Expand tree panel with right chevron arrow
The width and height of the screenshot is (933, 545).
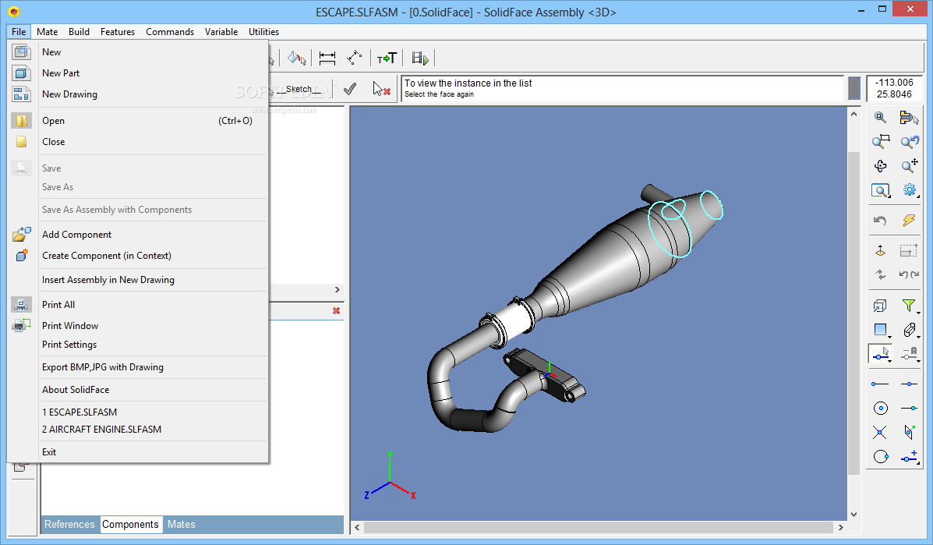pyautogui.click(x=338, y=290)
